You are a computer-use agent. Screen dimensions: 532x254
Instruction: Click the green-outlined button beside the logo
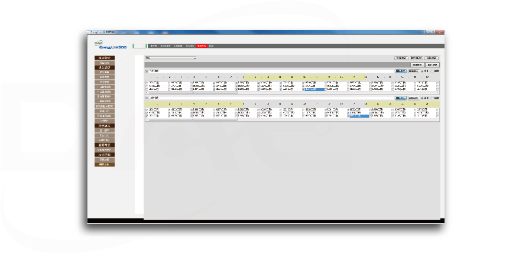click(x=140, y=46)
